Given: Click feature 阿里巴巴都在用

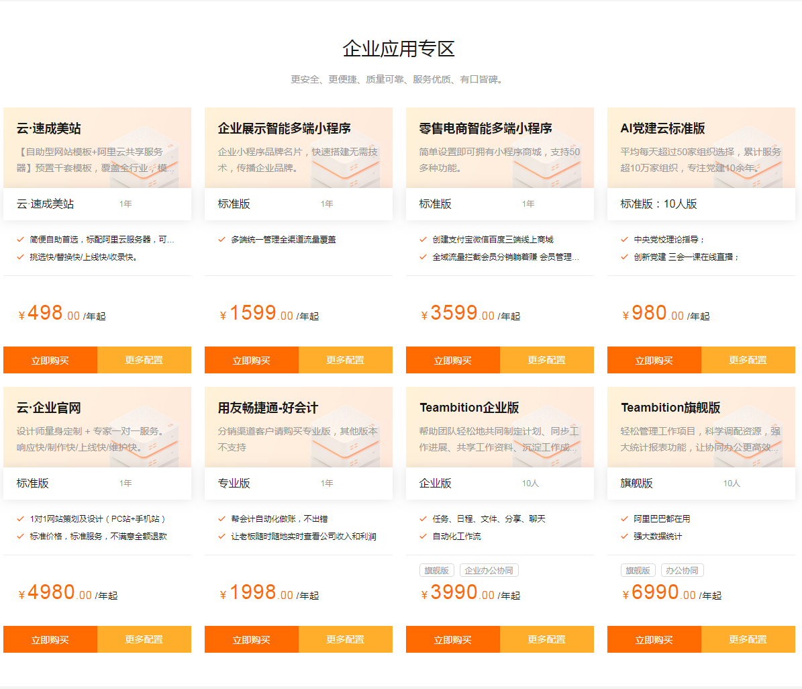Looking at the screenshot, I should [662, 519].
